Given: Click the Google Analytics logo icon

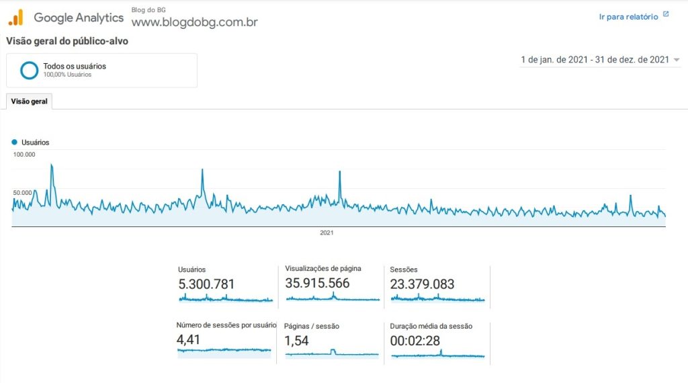Looking at the screenshot, I should point(16,17).
